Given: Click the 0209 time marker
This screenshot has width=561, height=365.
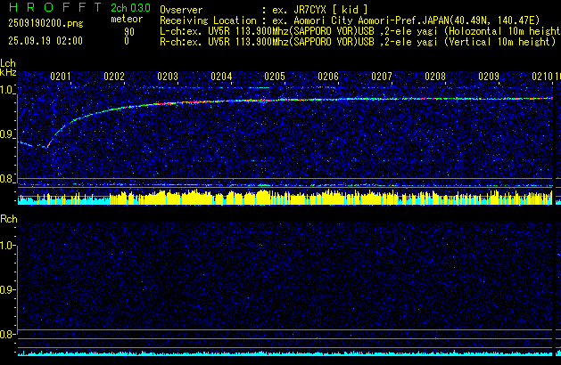Looking at the screenshot, I should 489,77.
